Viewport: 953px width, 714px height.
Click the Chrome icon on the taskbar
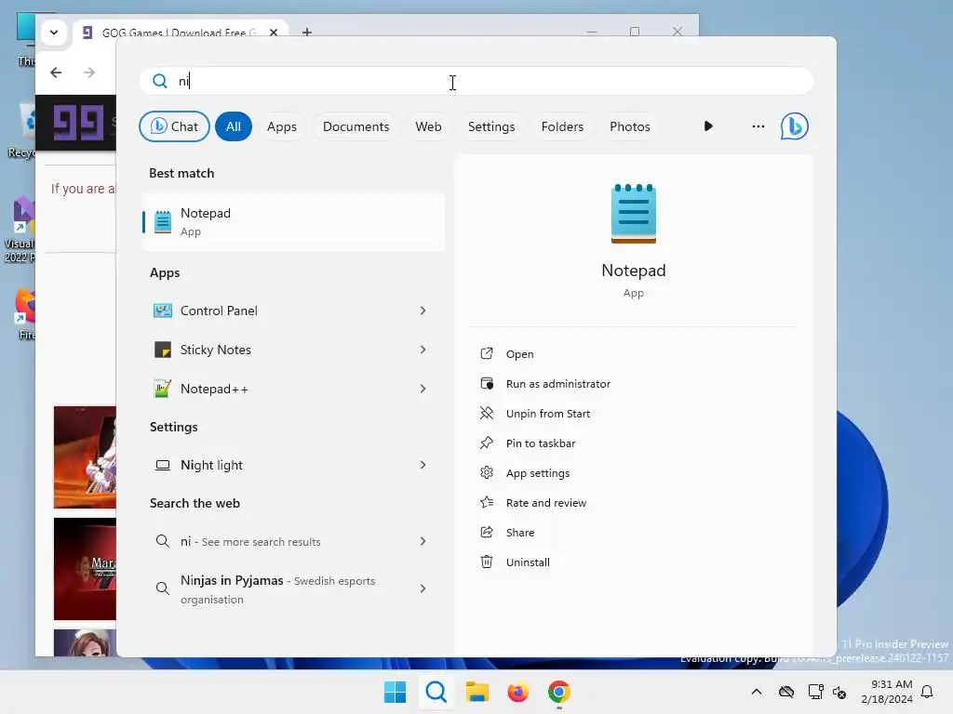[x=559, y=692]
